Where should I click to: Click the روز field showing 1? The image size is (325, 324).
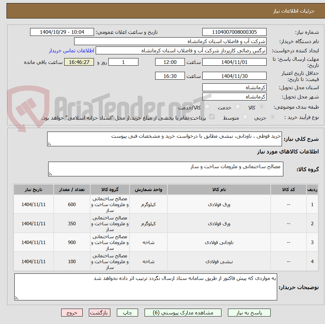(x=123, y=62)
